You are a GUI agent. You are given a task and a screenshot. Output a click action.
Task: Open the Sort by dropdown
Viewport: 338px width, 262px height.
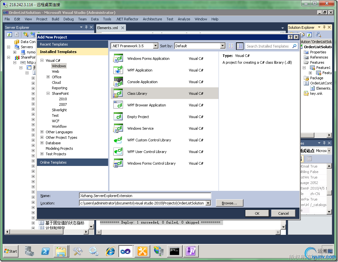click(222, 46)
